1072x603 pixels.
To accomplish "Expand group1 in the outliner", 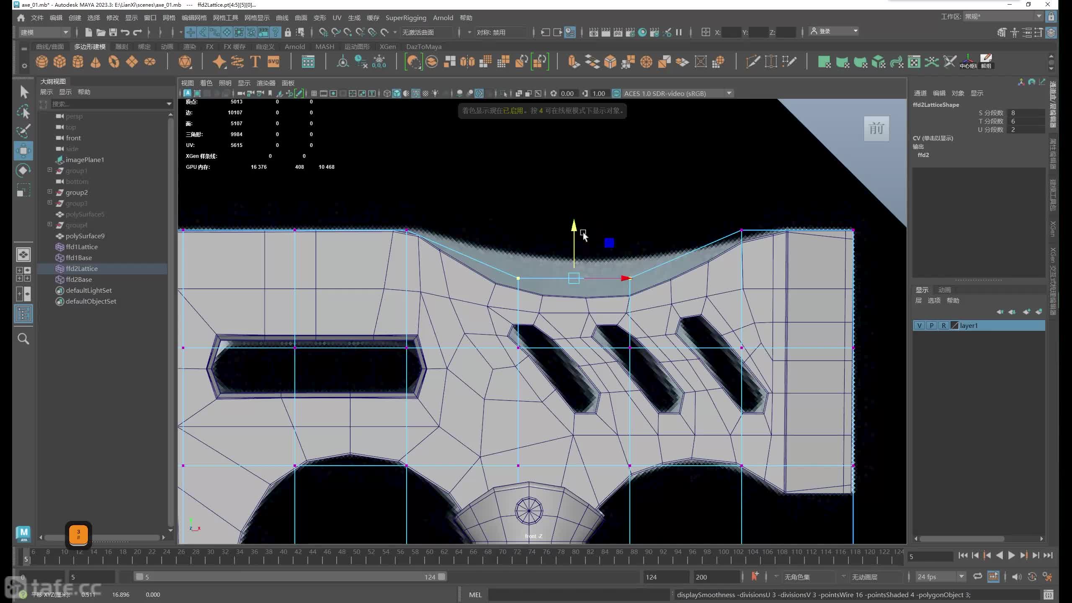I will point(50,170).
